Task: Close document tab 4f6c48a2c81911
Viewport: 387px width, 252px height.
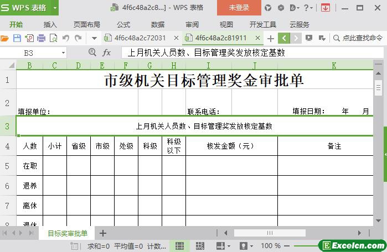Action: (x=257, y=38)
